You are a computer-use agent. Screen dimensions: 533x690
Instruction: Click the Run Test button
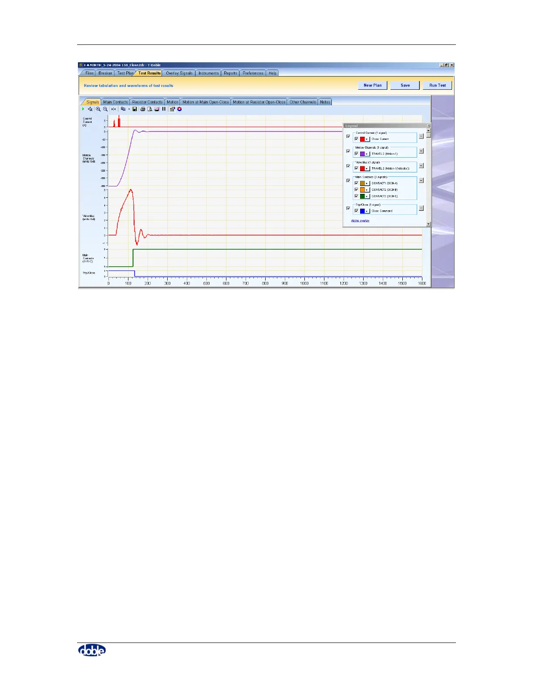(x=437, y=85)
